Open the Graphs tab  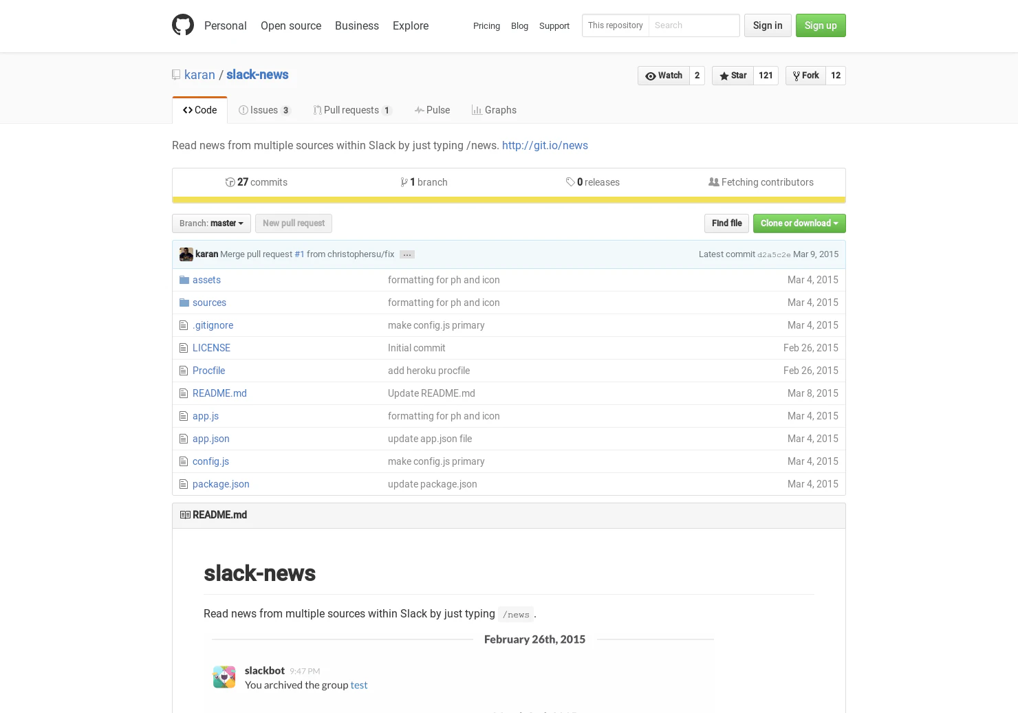[494, 110]
